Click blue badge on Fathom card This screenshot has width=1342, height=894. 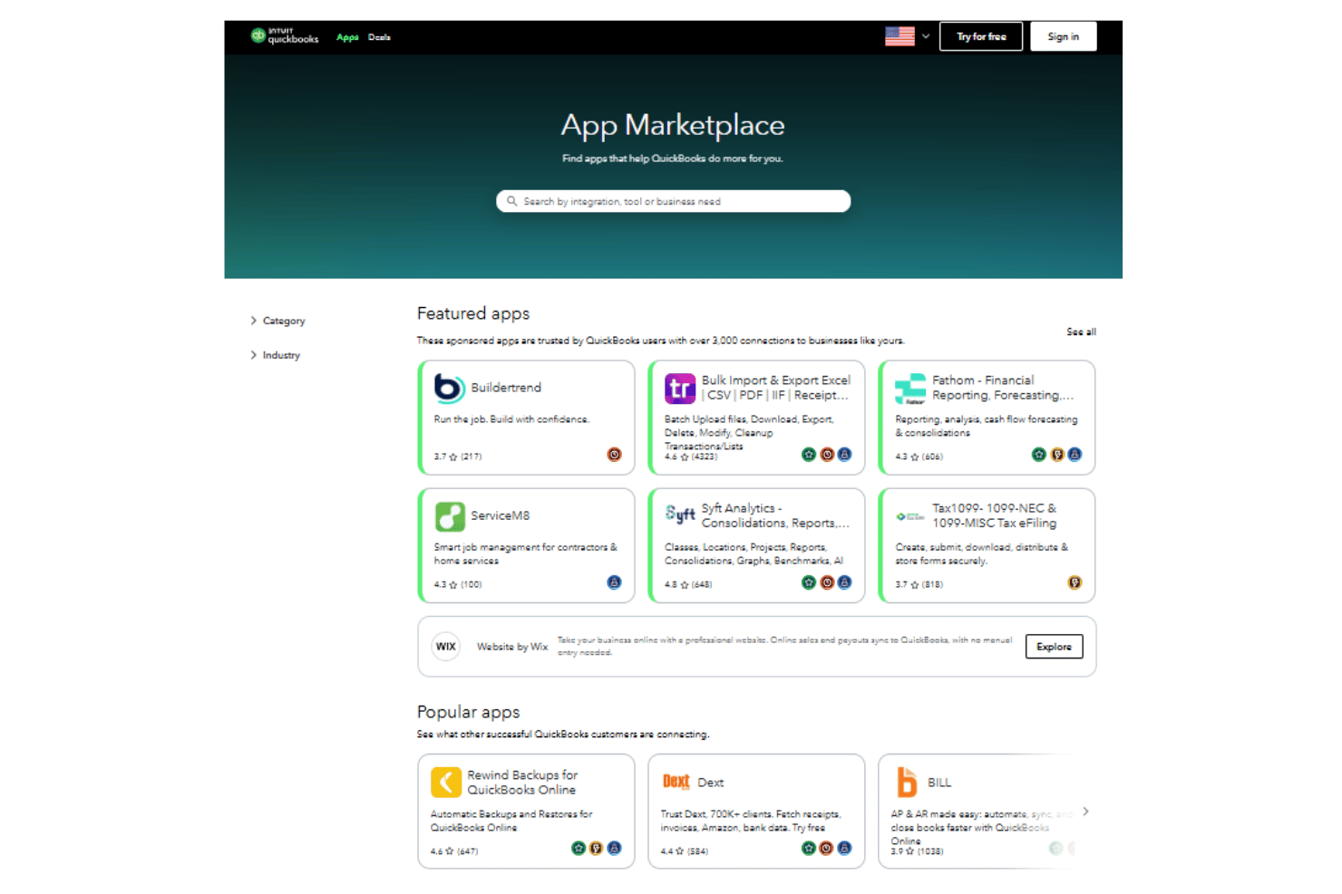(1075, 455)
